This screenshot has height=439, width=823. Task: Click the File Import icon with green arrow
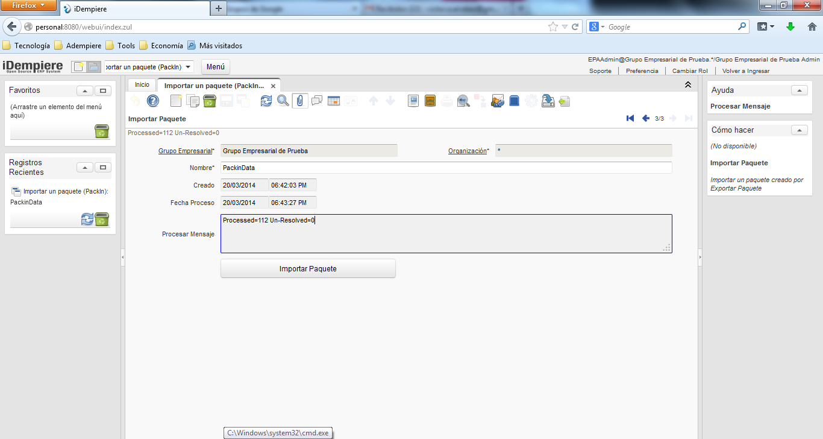[x=565, y=101]
